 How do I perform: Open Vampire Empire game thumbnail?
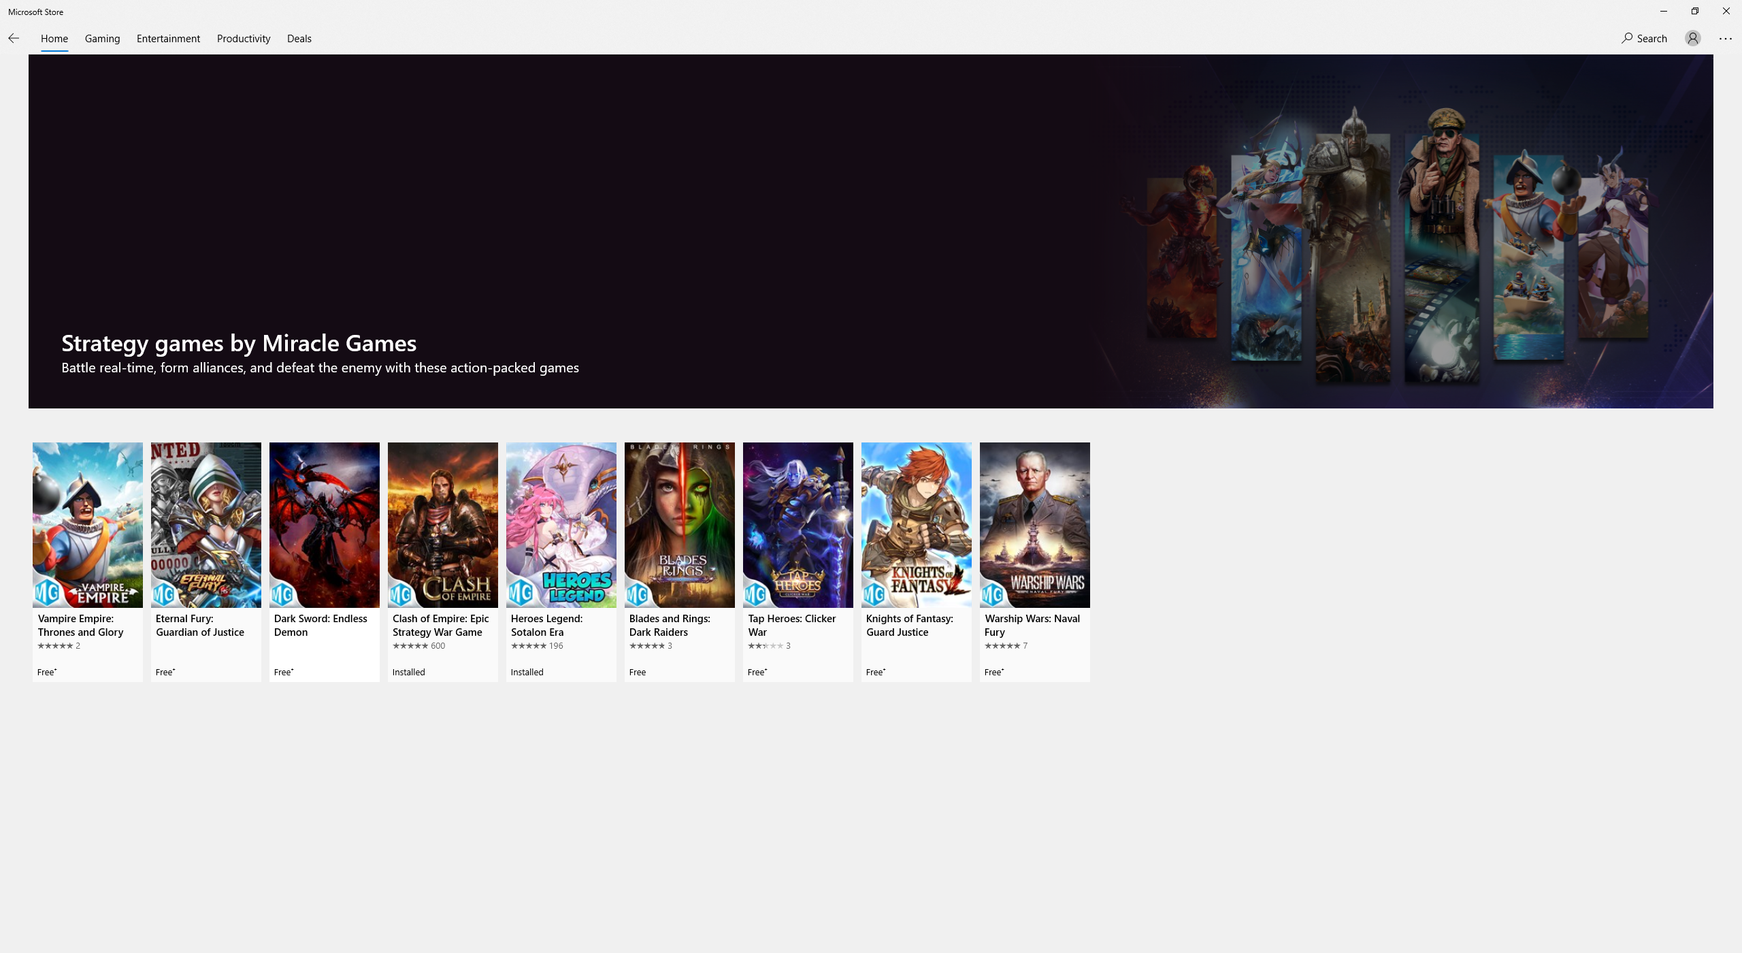(88, 525)
